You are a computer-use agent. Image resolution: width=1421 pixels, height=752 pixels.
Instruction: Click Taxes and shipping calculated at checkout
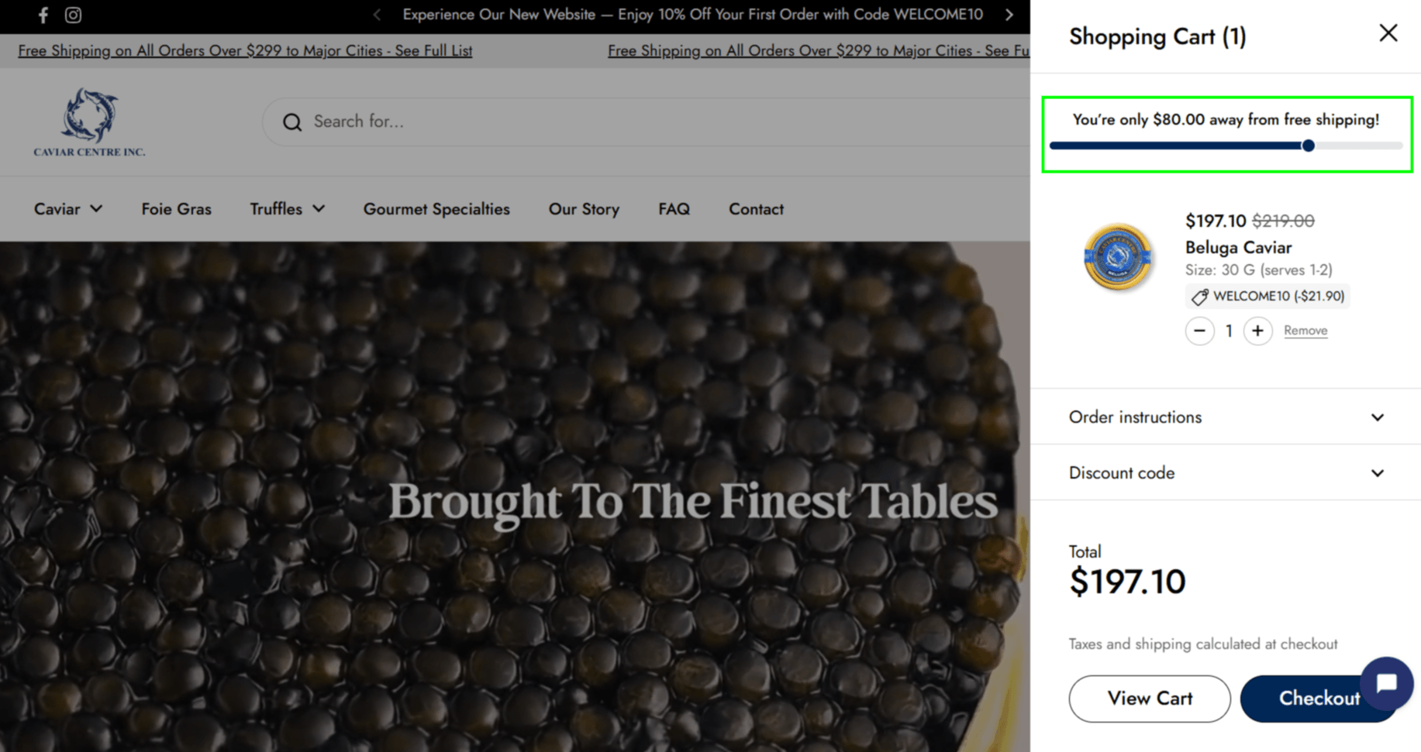1203,644
